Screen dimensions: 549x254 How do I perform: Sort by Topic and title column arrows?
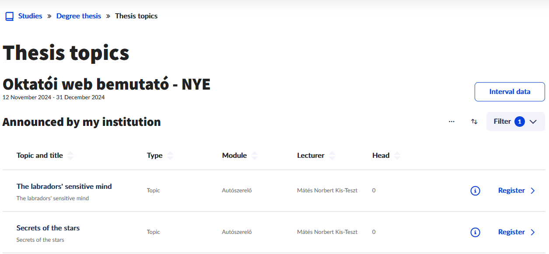tap(70, 156)
